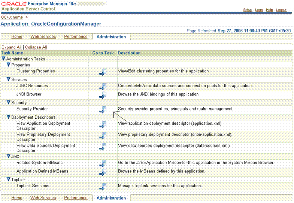294x203 pixels.
Task: Switch to the top Home tab
Action: pyautogui.click(x=17, y=37)
